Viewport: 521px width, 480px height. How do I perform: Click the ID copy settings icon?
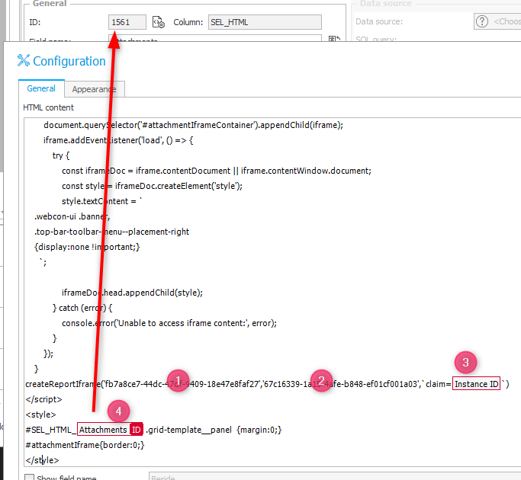pyautogui.click(x=159, y=22)
